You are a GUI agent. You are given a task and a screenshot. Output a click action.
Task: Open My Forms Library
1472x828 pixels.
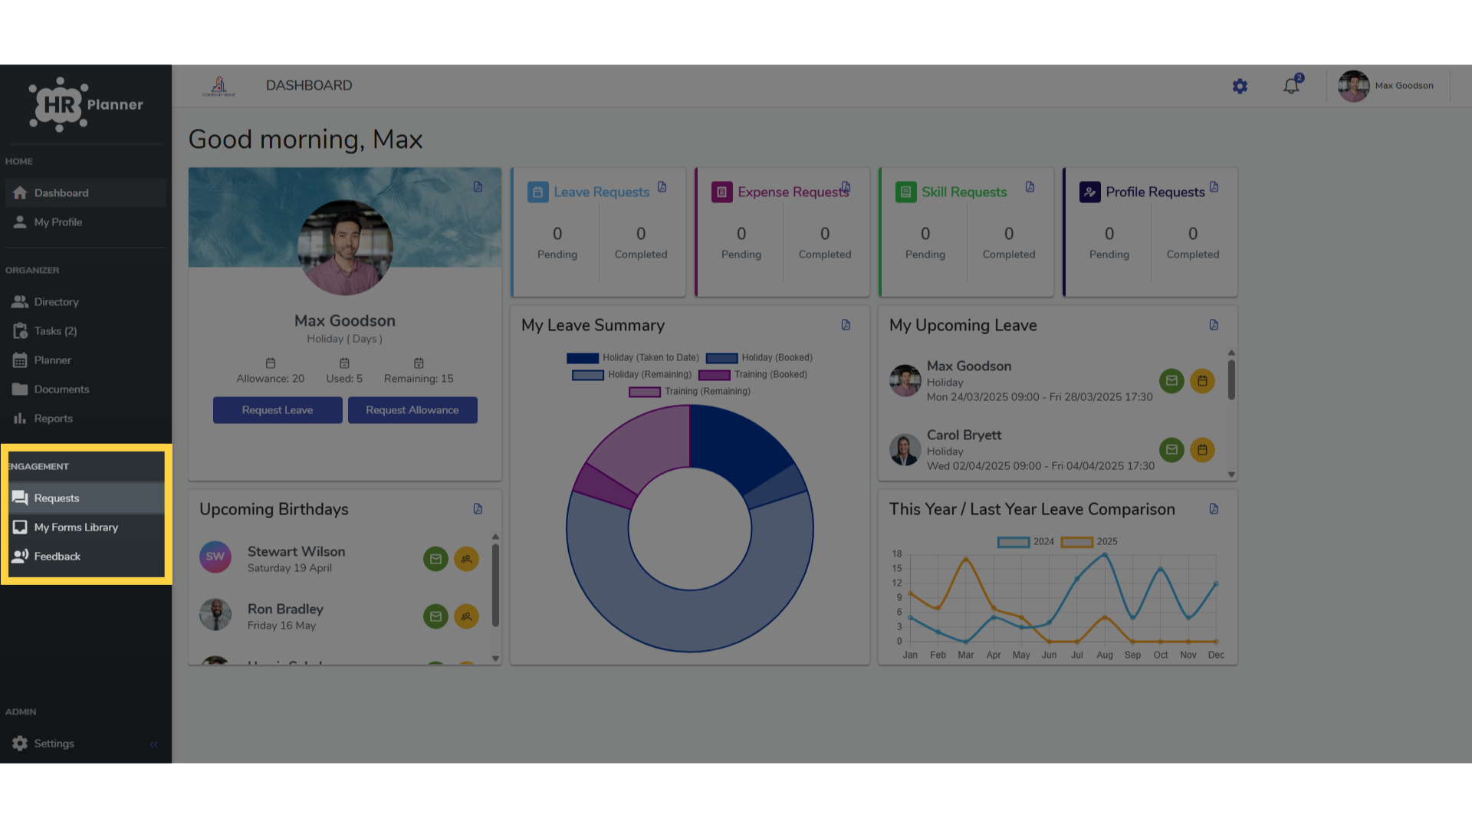[85, 527]
